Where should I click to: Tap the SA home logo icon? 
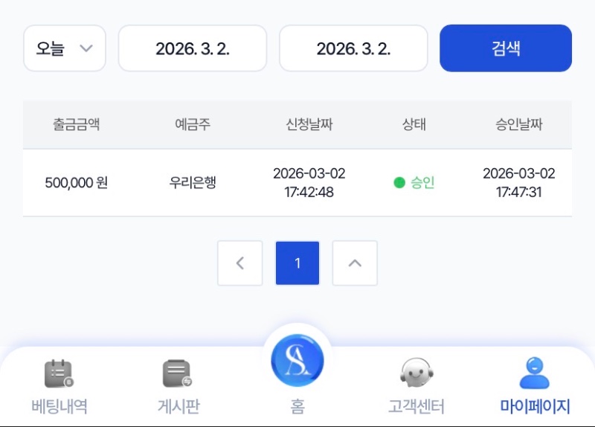click(x=297, y=361)
